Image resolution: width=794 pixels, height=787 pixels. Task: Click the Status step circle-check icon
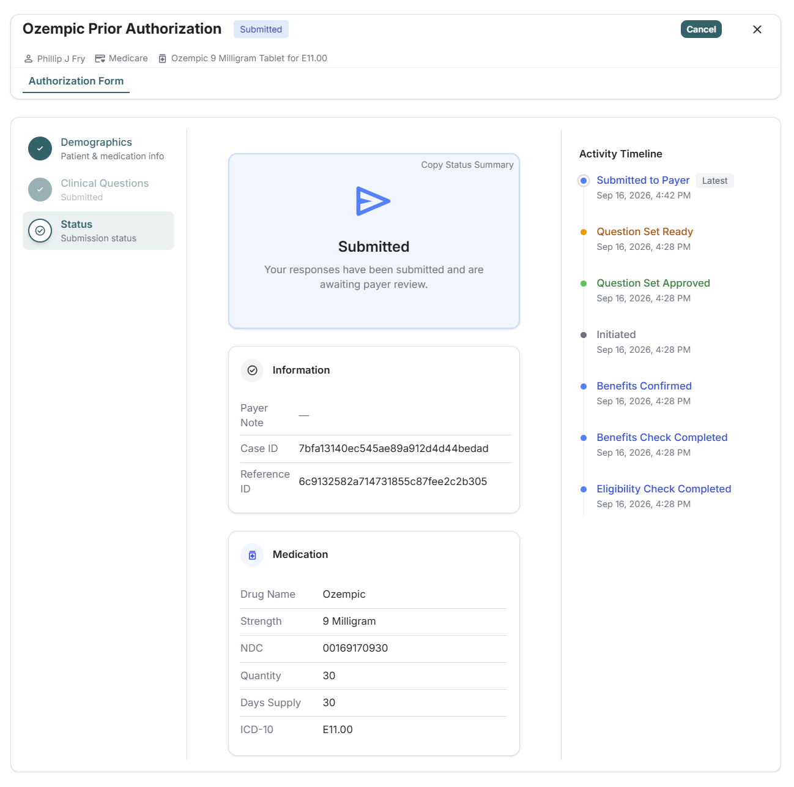tap(40, 231)
